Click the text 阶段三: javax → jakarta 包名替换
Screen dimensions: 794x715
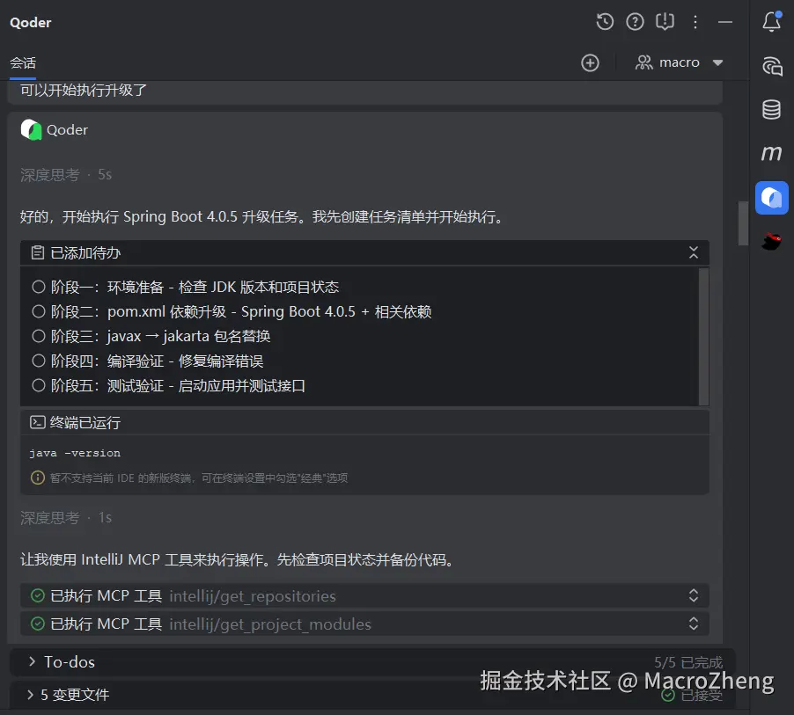(x=160, y=336)
